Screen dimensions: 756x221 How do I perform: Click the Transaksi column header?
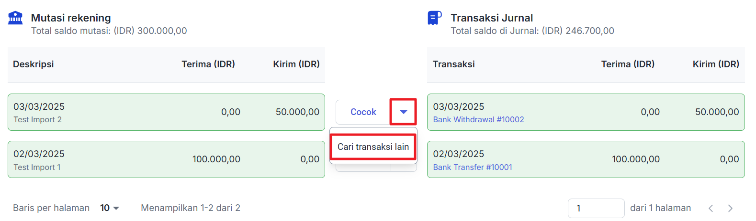(453, 64)
